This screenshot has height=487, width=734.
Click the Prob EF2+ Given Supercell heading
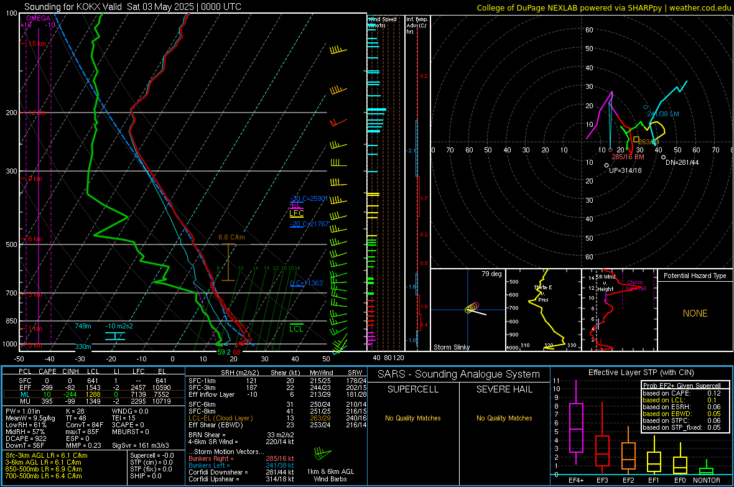tap(682, 386)
